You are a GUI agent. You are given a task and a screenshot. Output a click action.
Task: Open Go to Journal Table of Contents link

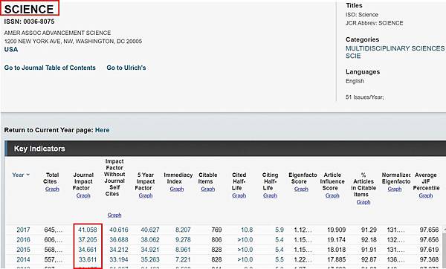click(x=50, y=68)
